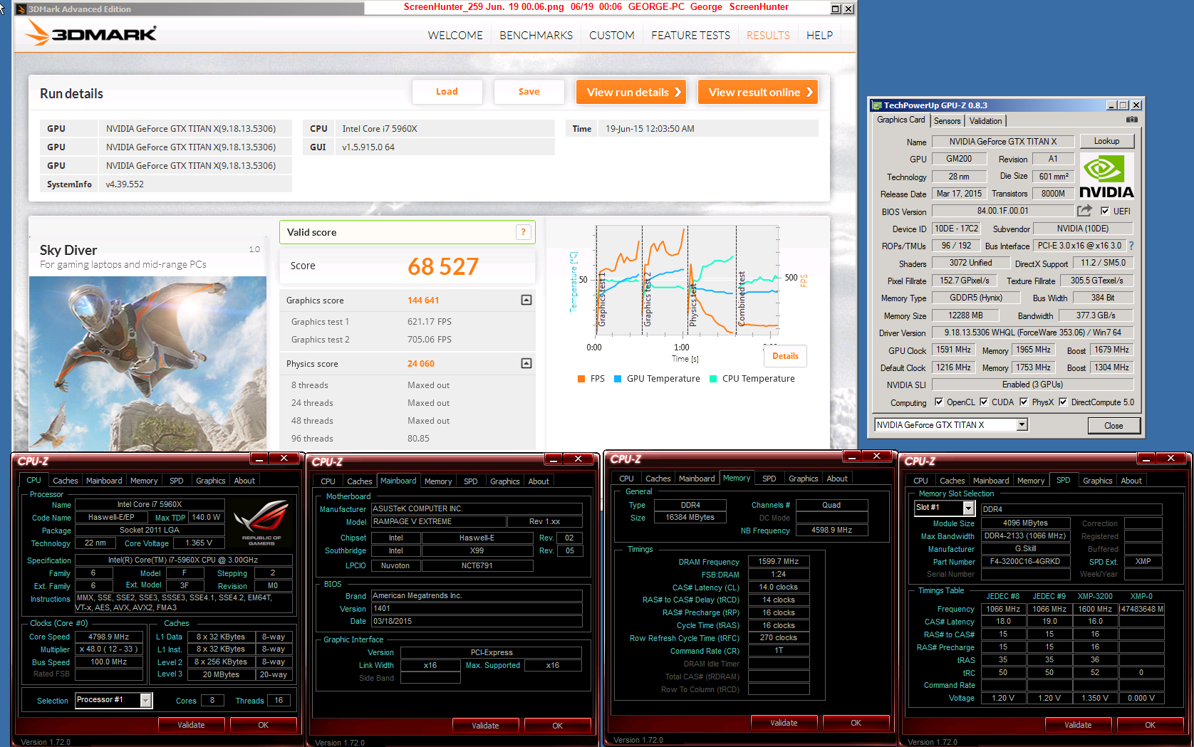Toggle the OpenCL checkbox
The image size is (1194, 747).
pyautogui.click(x=939, y=402)
